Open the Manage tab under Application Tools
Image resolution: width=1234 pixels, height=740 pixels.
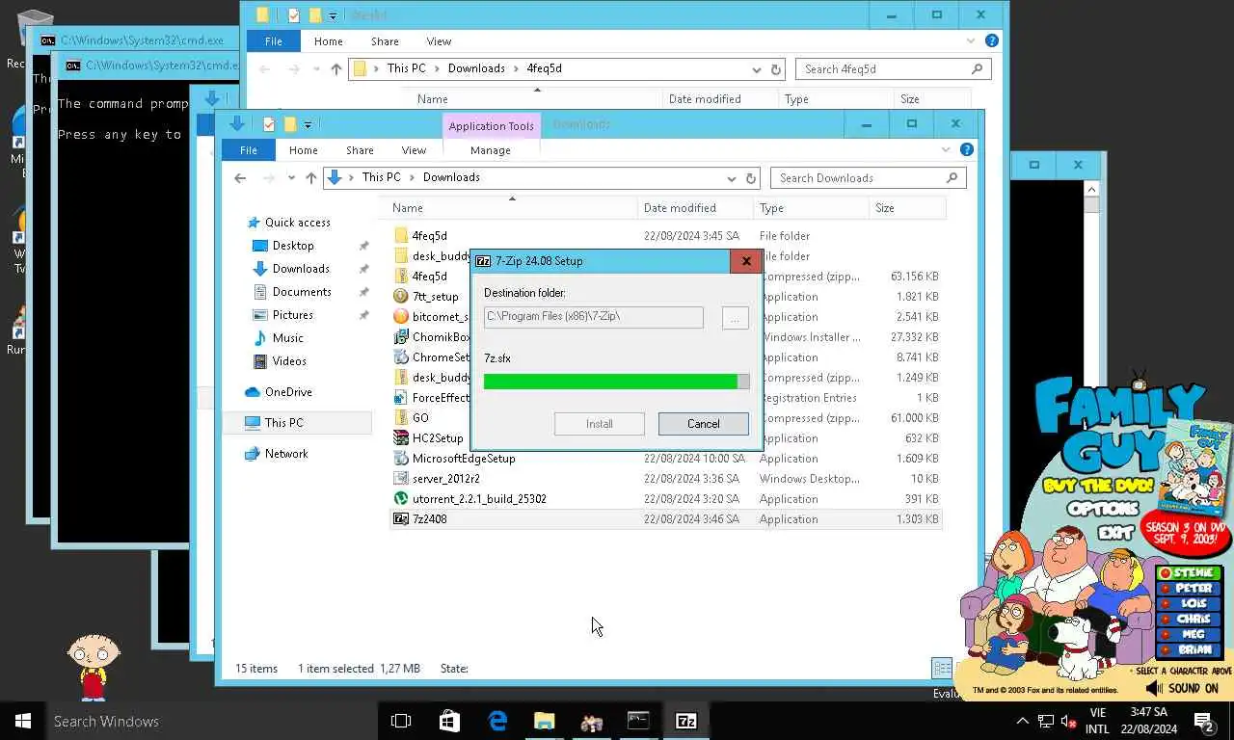click(x=490, y=150)
